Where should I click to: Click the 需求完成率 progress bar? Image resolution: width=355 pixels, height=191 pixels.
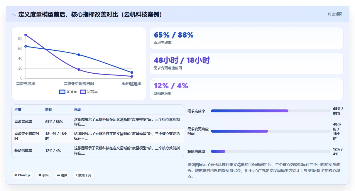pos(271,111)
